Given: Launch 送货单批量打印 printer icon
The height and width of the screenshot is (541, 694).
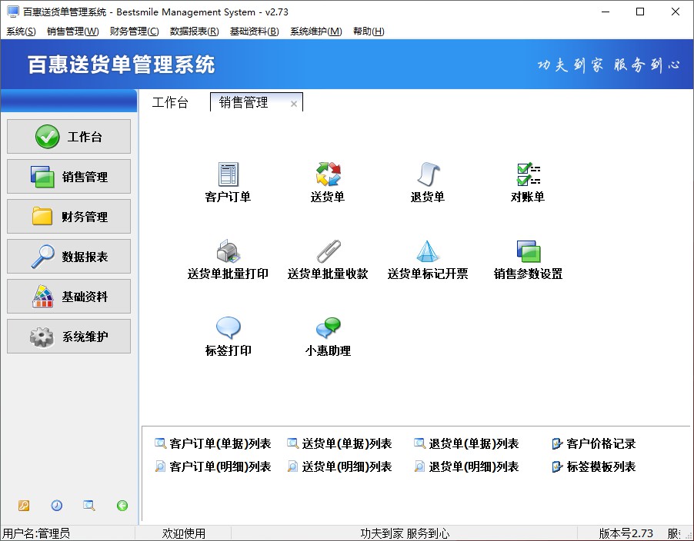Looking at the screenshot, I should point(228,252).
